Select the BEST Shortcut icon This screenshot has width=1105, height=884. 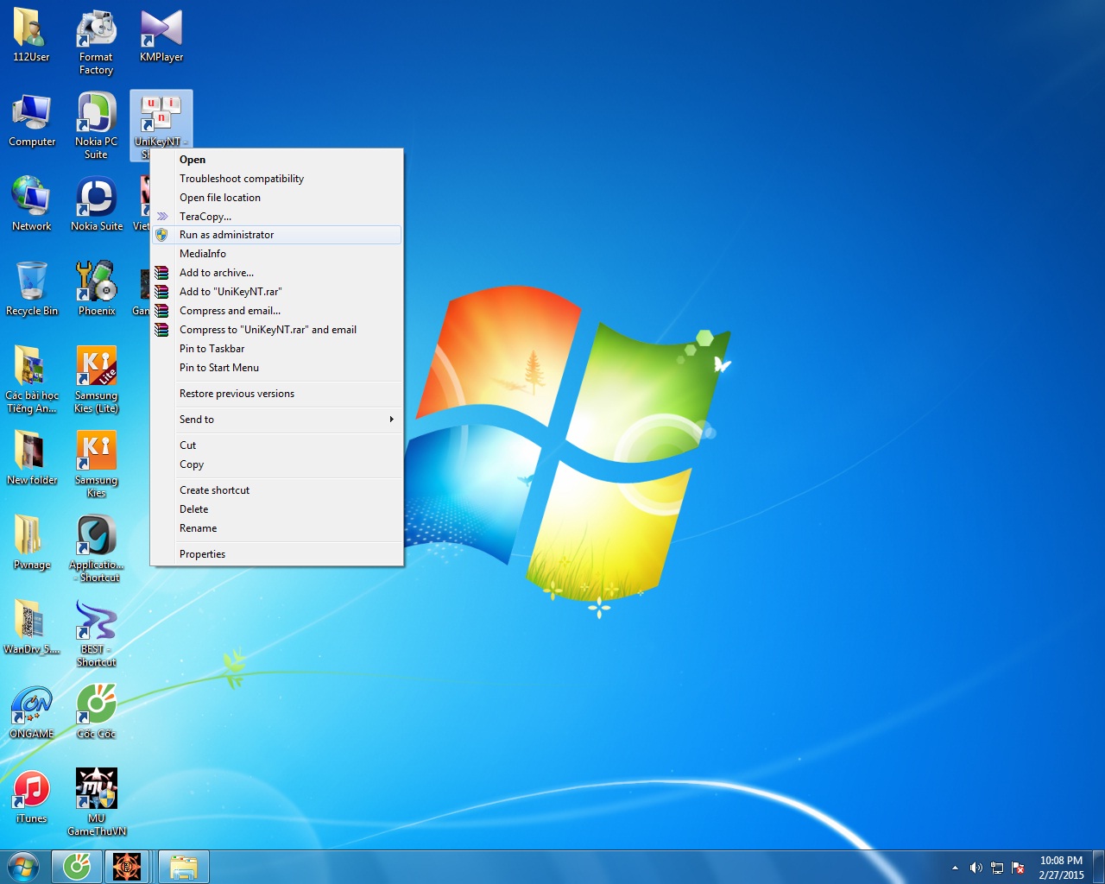96,634
